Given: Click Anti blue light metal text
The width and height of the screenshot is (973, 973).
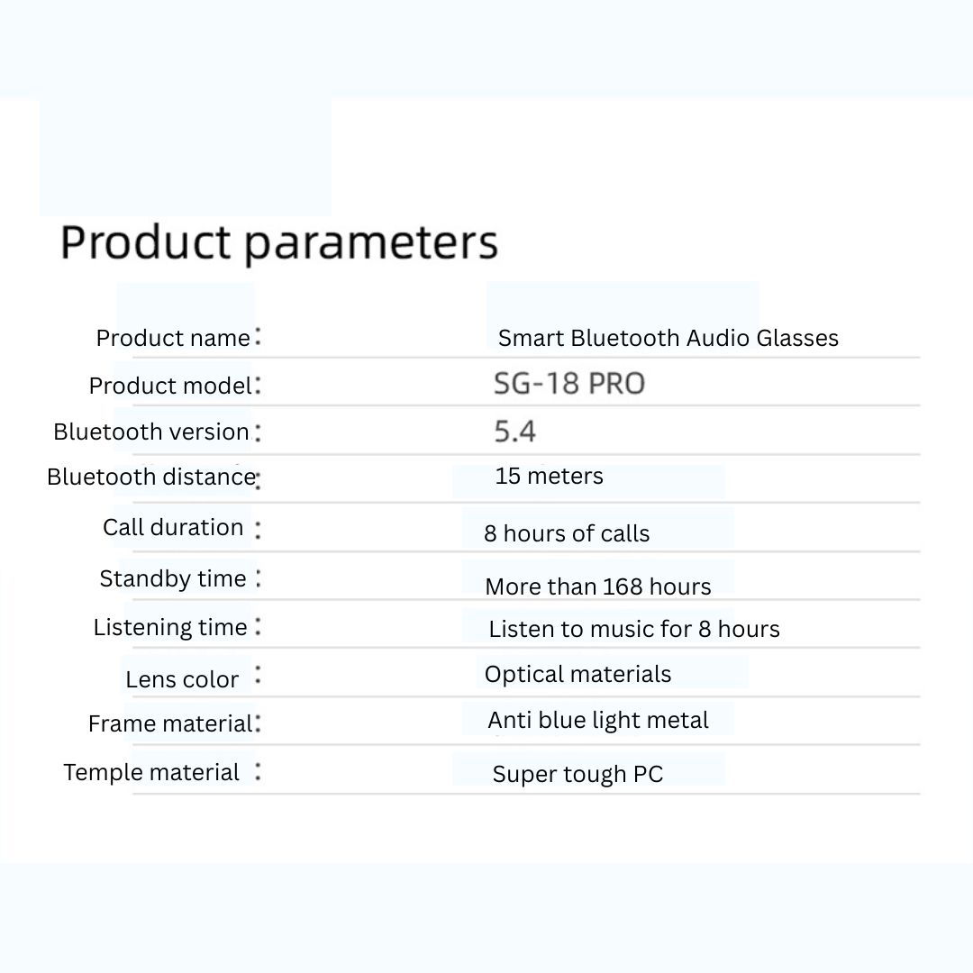Looking at the screenshot, I should coord(597,721).
